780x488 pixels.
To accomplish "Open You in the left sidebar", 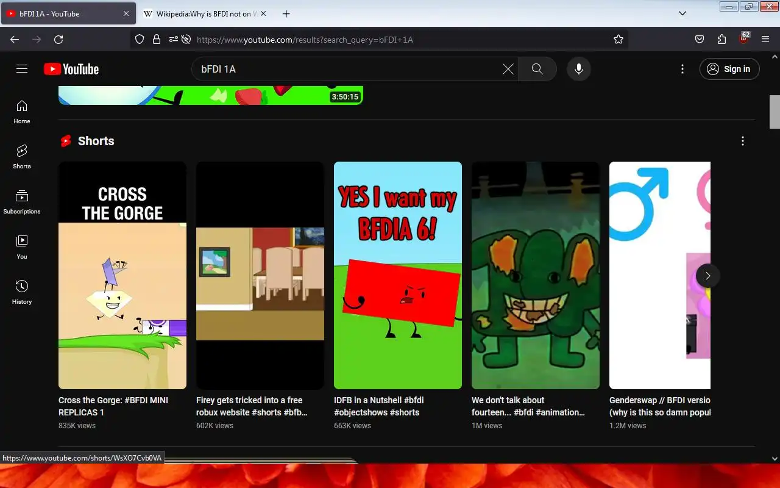I will pos(22,247).
